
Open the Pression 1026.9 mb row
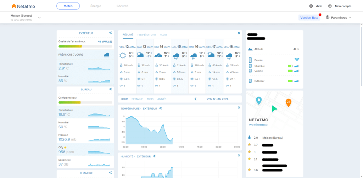coord(85,137)
